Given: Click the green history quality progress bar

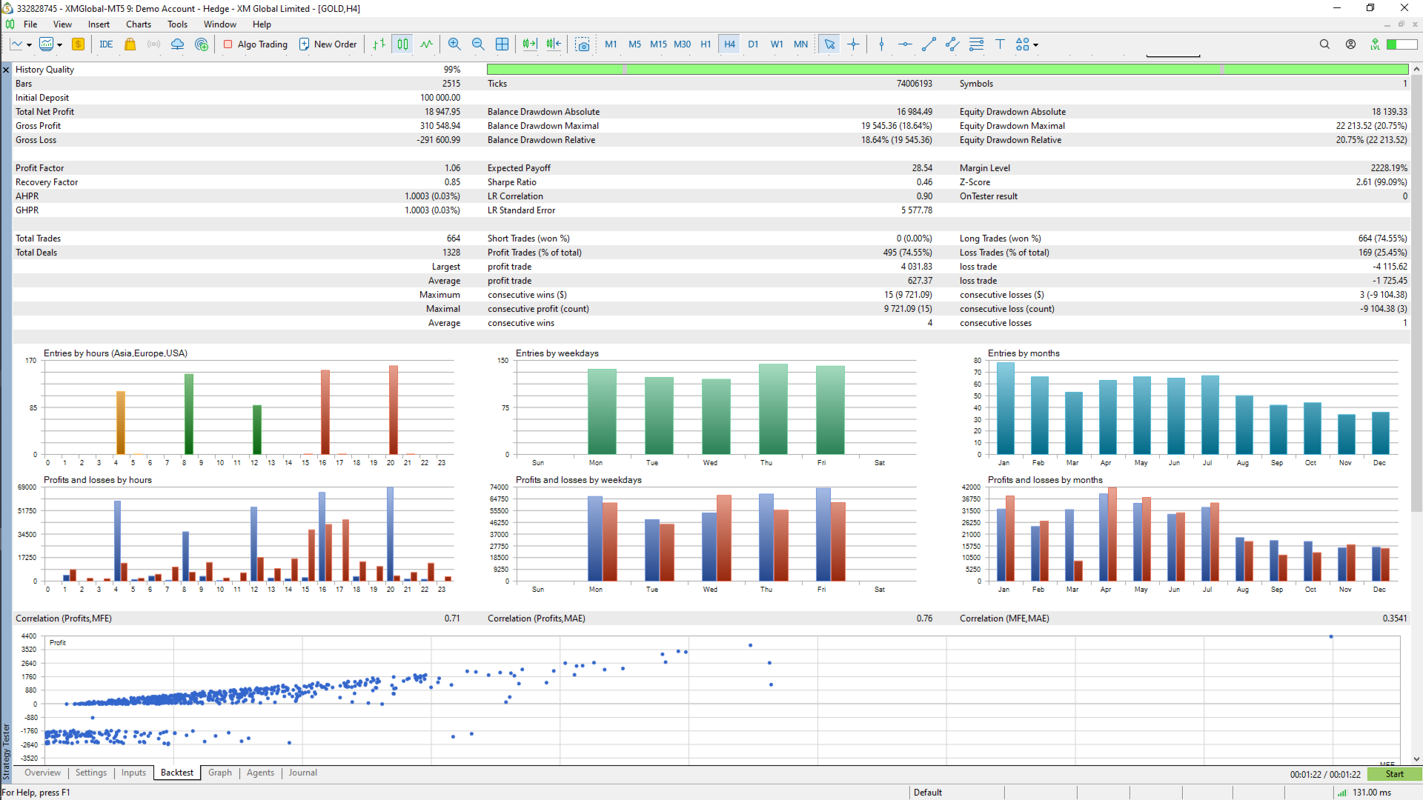Looking at the screenshot, I should tap(947, 69).
